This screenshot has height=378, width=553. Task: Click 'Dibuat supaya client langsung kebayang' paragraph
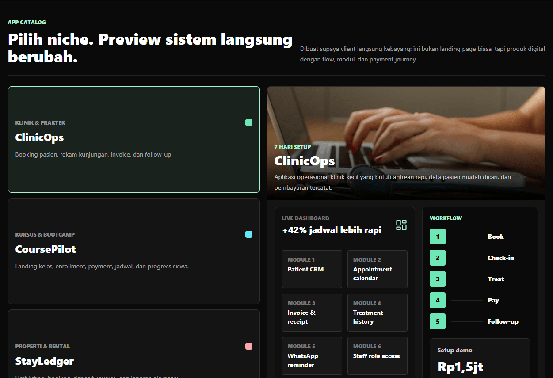[423, 54]
